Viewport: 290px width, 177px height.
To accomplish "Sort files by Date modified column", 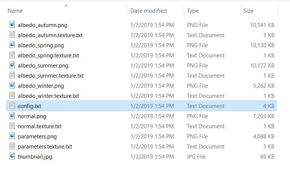I will click(148, 11).
